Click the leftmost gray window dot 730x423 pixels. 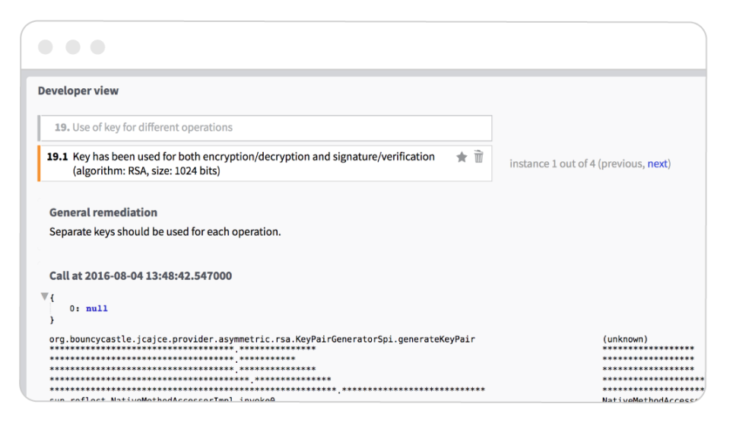click(x=46, y=47)
